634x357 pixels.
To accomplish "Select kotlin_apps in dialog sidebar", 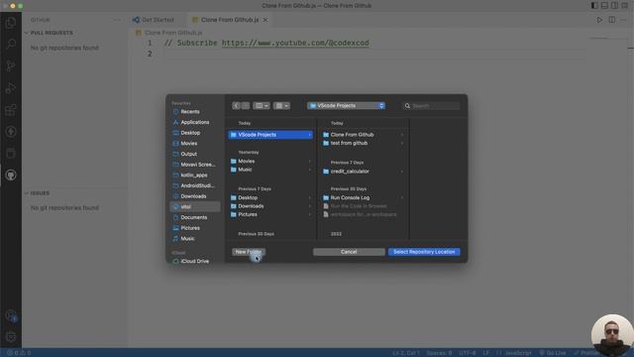I will point(195,175).
